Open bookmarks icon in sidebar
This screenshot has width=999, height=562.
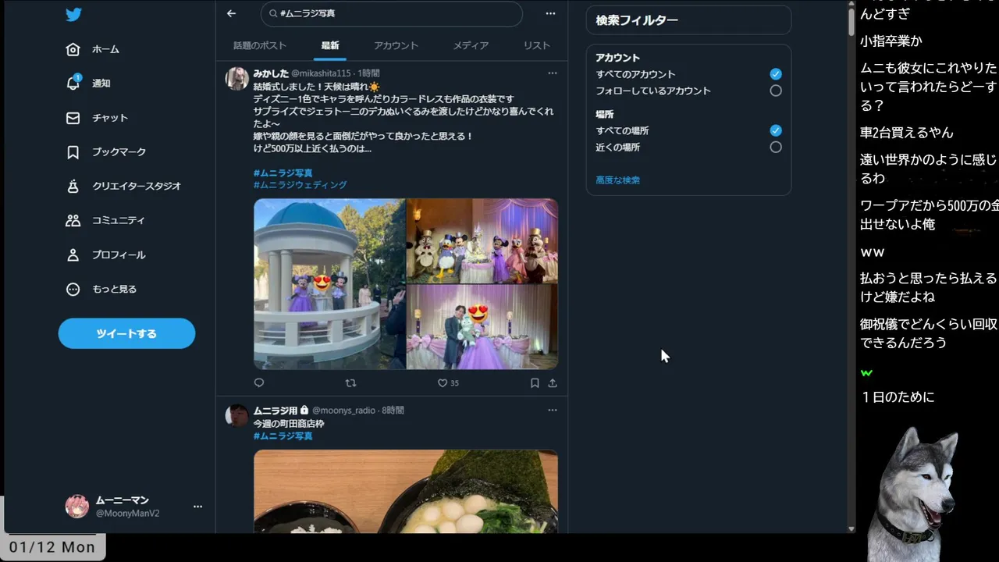click(73, 152)
